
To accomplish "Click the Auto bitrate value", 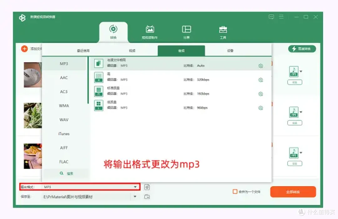I will click(201, 65).
